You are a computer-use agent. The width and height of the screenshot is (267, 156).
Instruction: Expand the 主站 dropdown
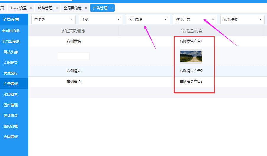click(101, 19)
